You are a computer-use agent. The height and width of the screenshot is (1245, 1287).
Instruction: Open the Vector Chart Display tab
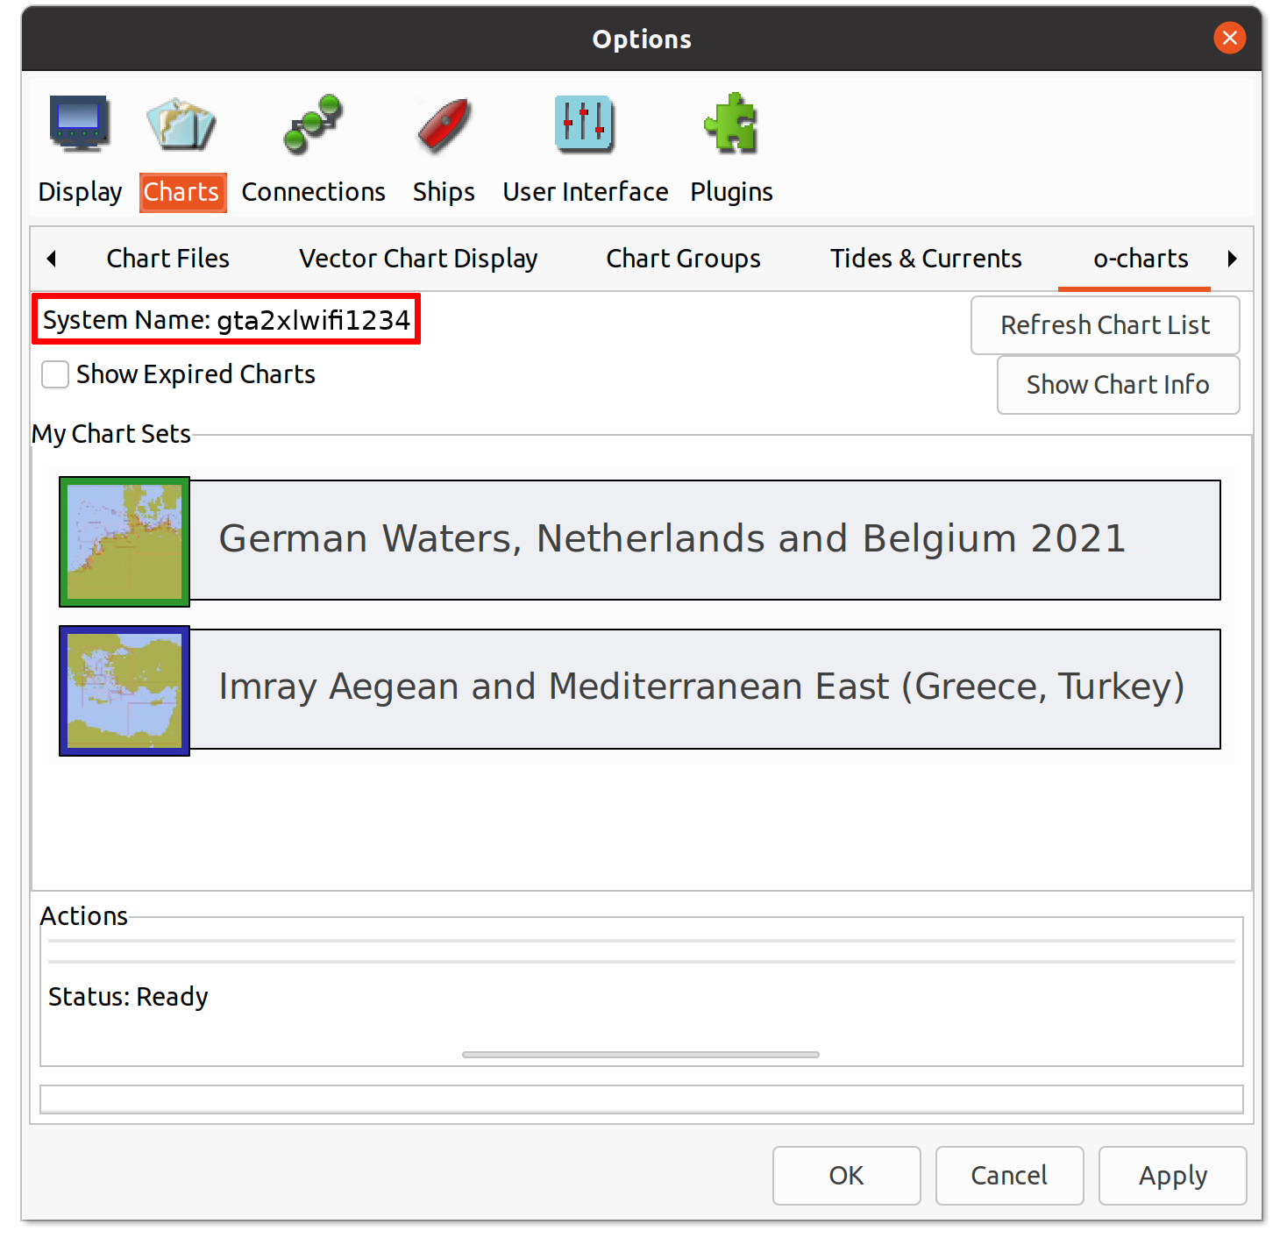point(418,259)
